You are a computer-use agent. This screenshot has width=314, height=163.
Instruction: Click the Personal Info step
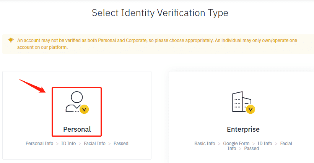[39, 144]
